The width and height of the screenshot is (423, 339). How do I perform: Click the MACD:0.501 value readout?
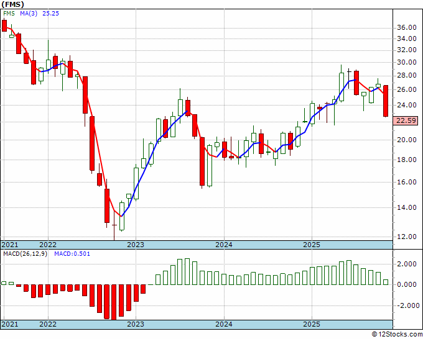click(x=72, y=254)
